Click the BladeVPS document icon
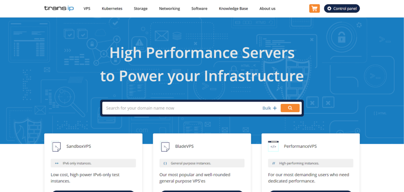Image resolution: width=404 pixels, height=192 pixels. pos(165,147)
